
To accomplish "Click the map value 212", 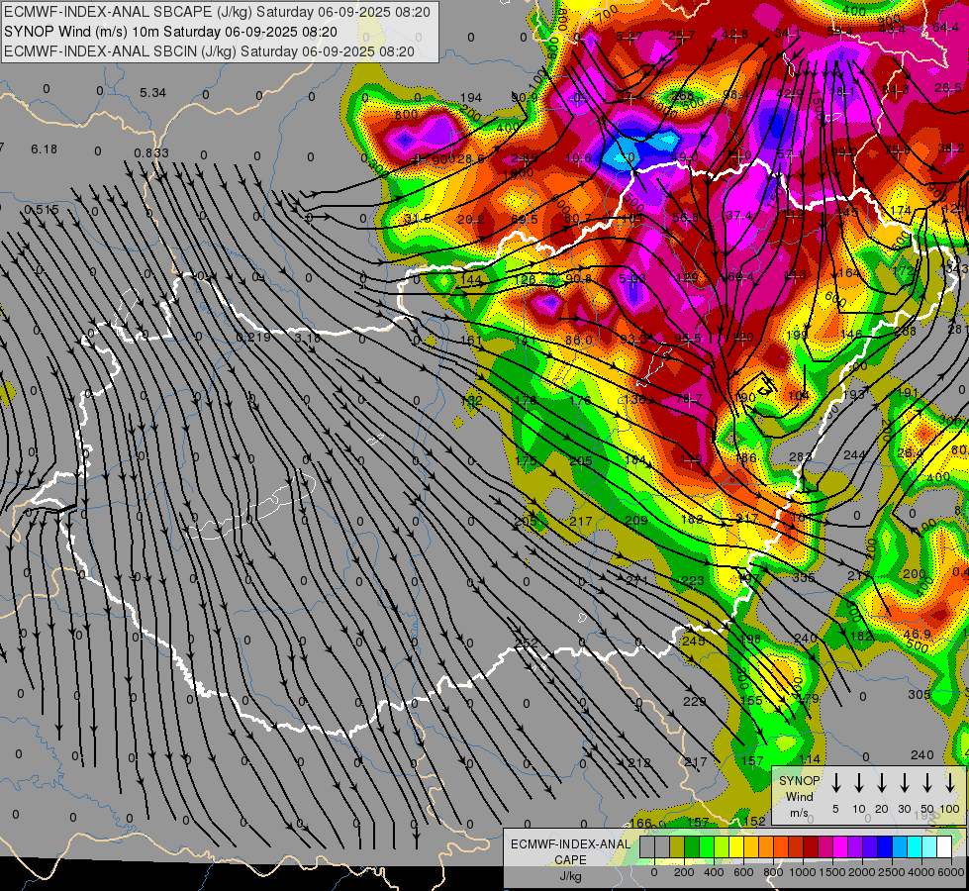I will coord(639,761).
